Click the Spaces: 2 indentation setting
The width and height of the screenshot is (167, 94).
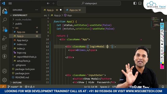coord(105,87)
